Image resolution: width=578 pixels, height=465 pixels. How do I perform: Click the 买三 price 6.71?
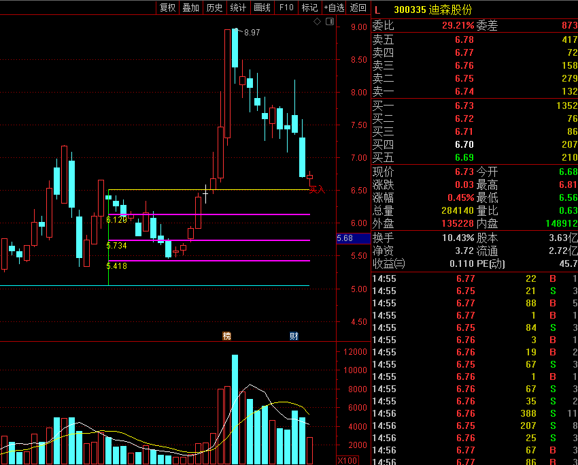(464, 131)
